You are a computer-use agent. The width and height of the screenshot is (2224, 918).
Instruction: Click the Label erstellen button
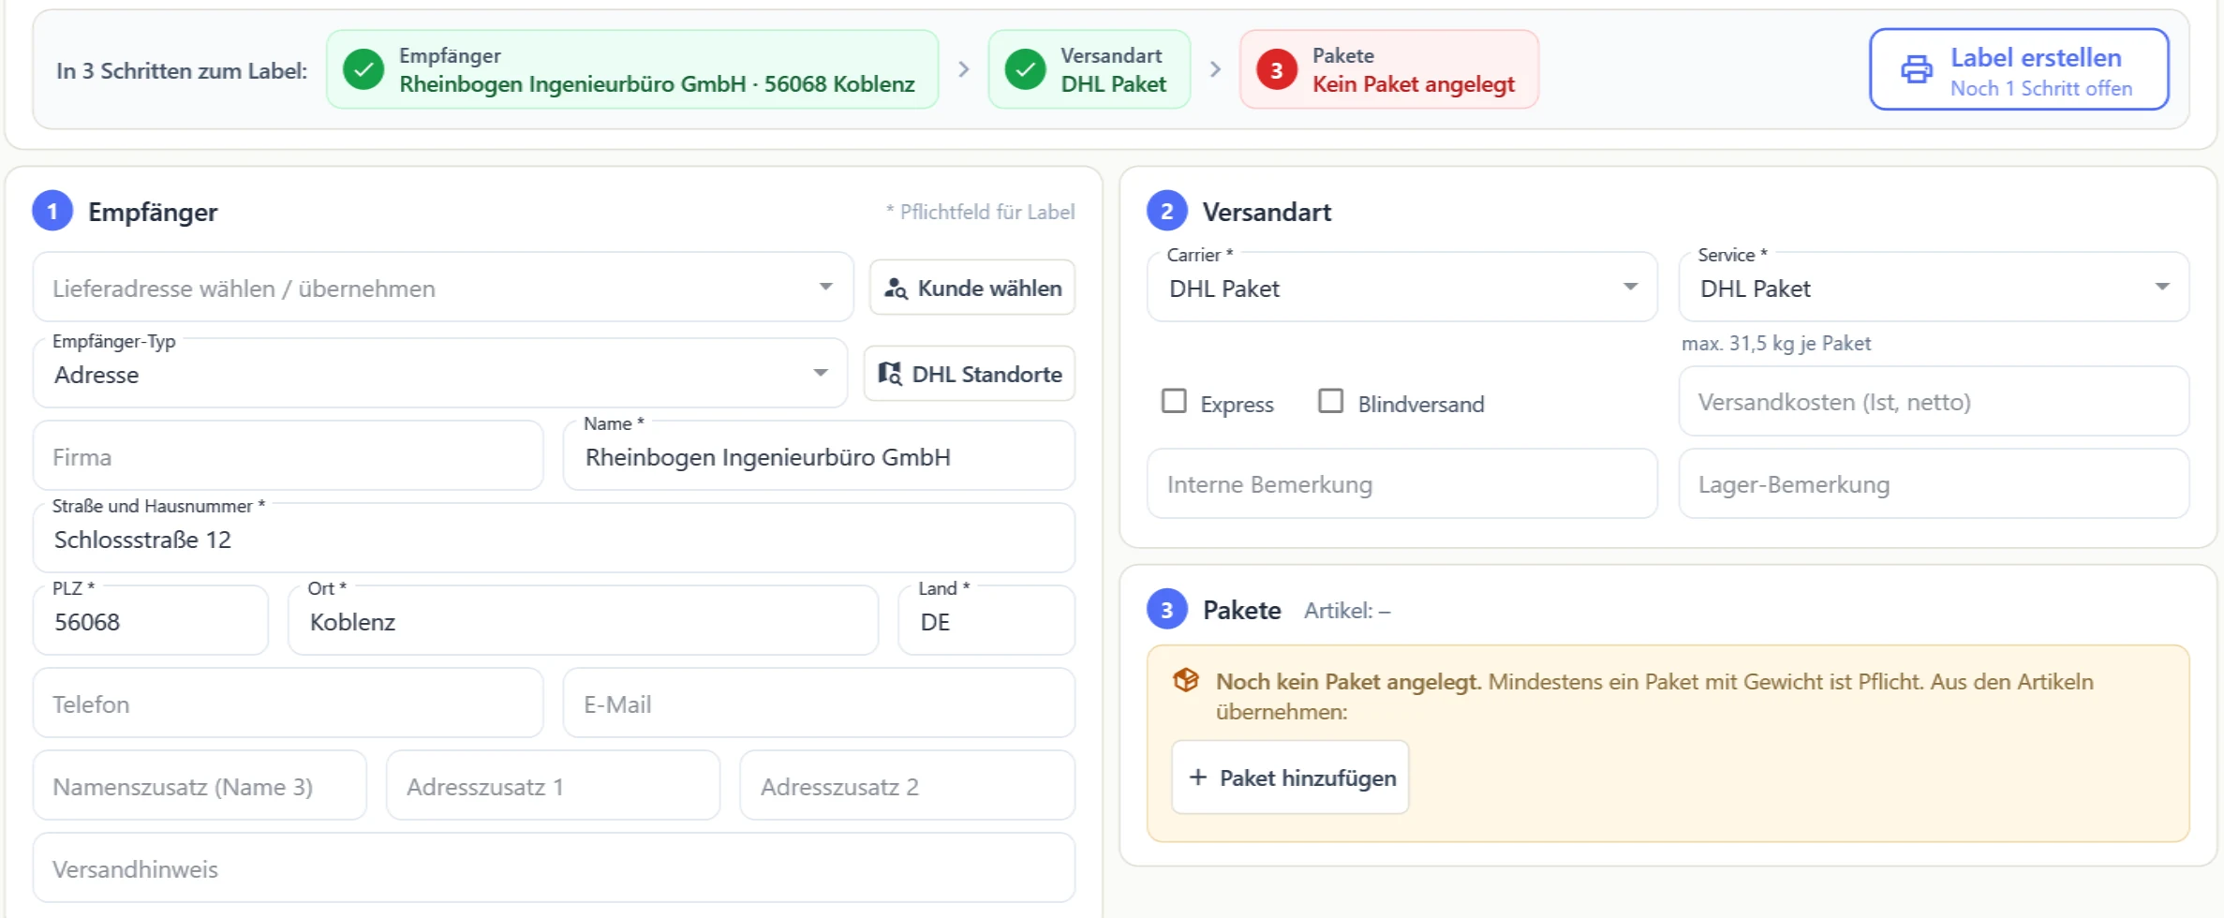pyautogui.click(x=2020, y=70)
